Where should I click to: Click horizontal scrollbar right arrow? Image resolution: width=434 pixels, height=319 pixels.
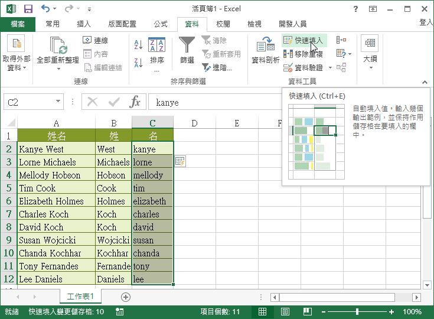point(416,297)
